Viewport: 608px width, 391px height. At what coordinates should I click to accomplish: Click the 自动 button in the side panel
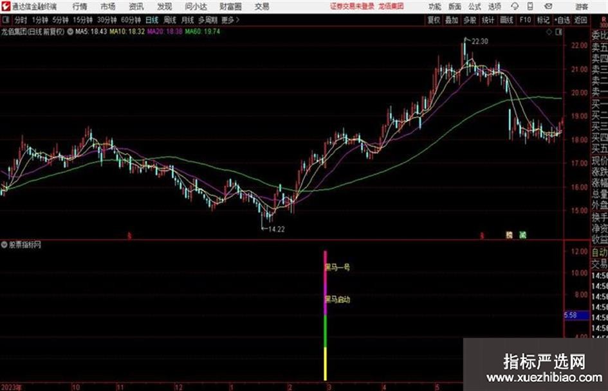tap(600, 252)
